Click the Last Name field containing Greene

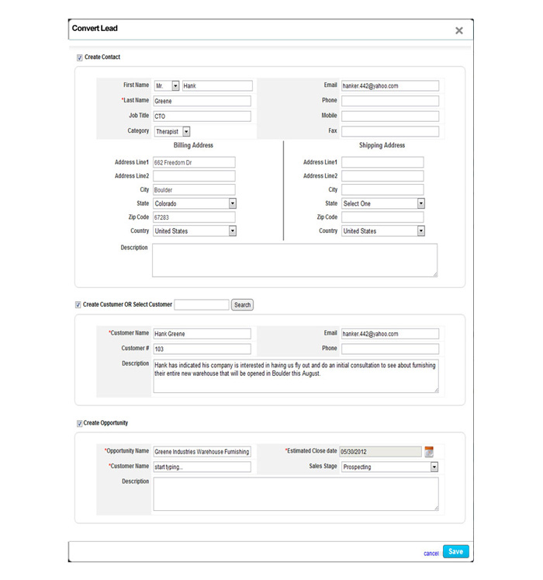(202, 101)
